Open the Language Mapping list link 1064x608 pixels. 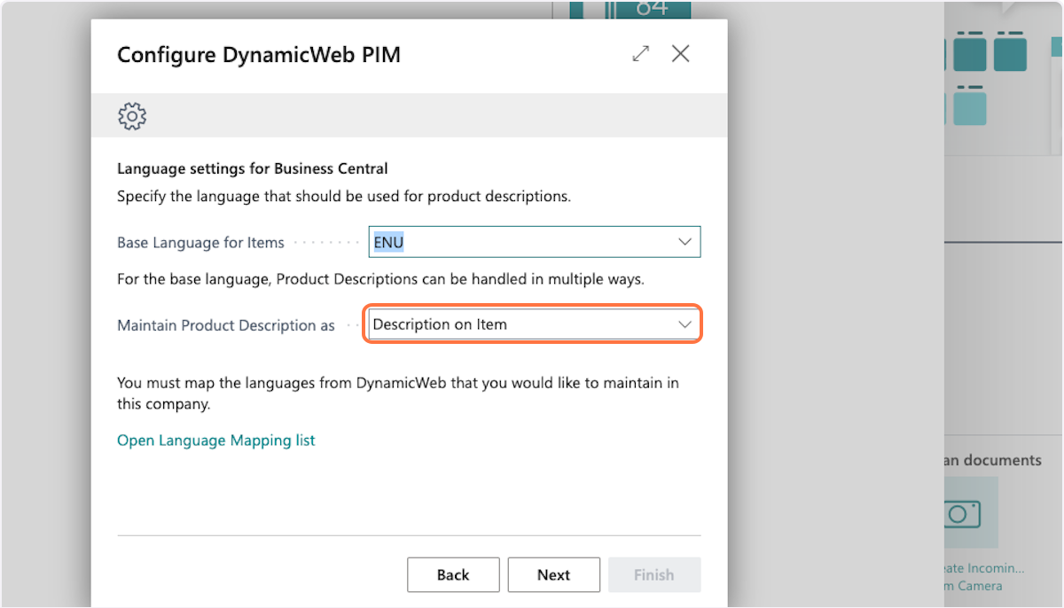[215, 440]
